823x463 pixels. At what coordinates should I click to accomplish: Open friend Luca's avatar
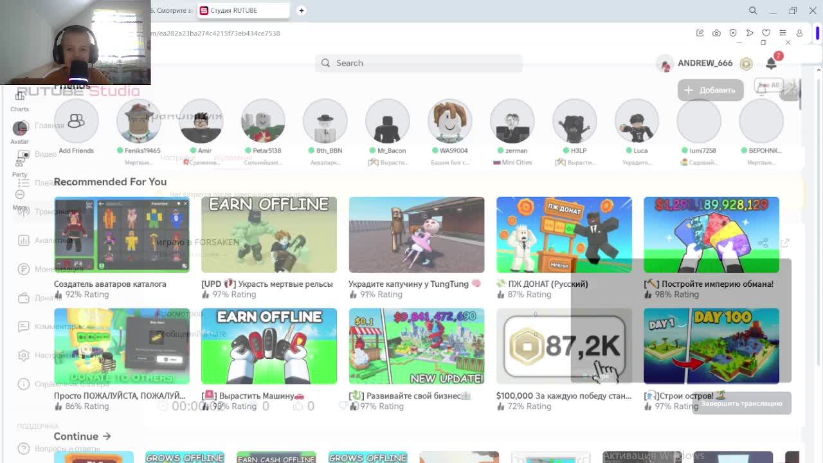[637, 121]
